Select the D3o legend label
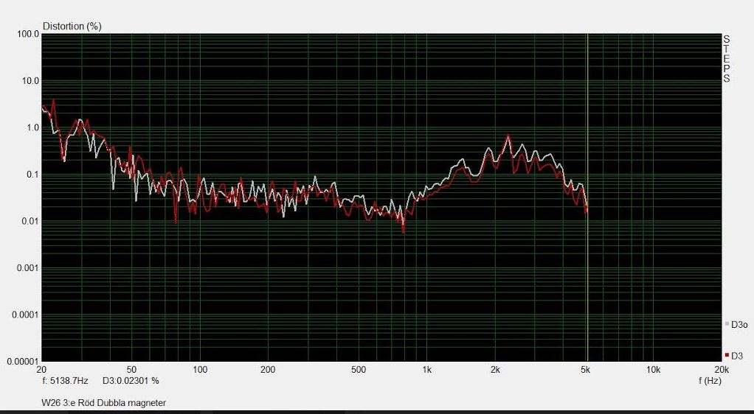 pos(739,324)
